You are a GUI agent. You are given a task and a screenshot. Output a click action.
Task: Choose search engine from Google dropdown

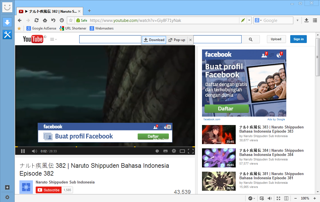(258, 21)
